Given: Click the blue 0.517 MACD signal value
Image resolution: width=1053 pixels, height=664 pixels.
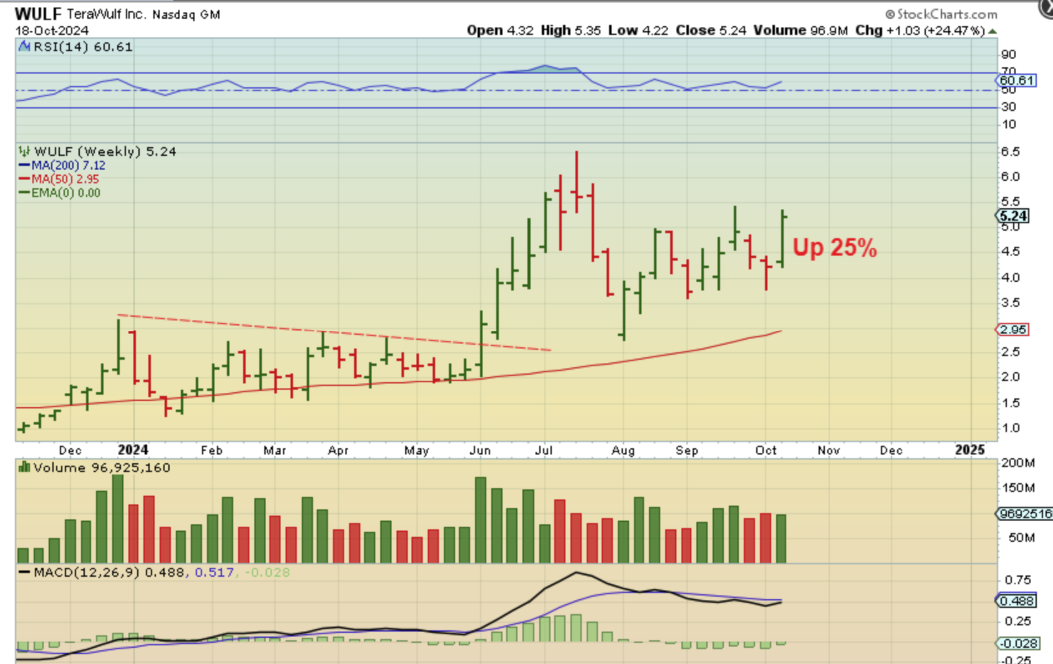Looking at the screenshot, I should click(214, 572).
